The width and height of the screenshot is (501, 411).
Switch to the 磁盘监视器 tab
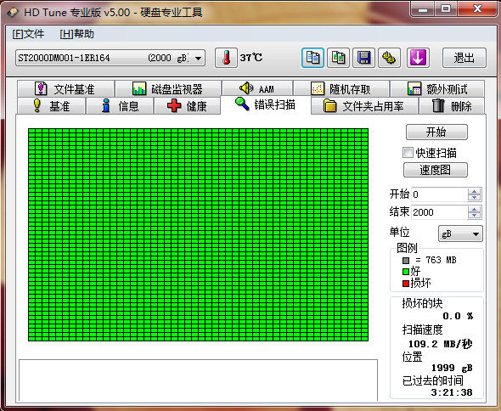tap(168, 89)
